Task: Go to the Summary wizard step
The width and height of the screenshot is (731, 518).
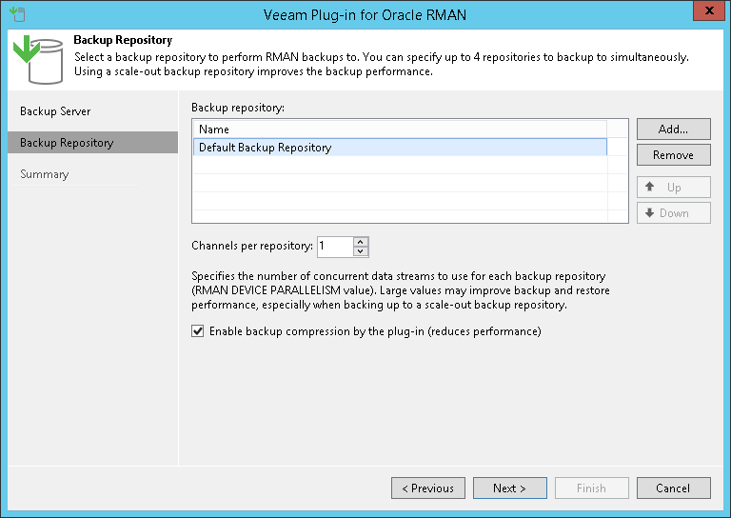Action: point(45,174)
